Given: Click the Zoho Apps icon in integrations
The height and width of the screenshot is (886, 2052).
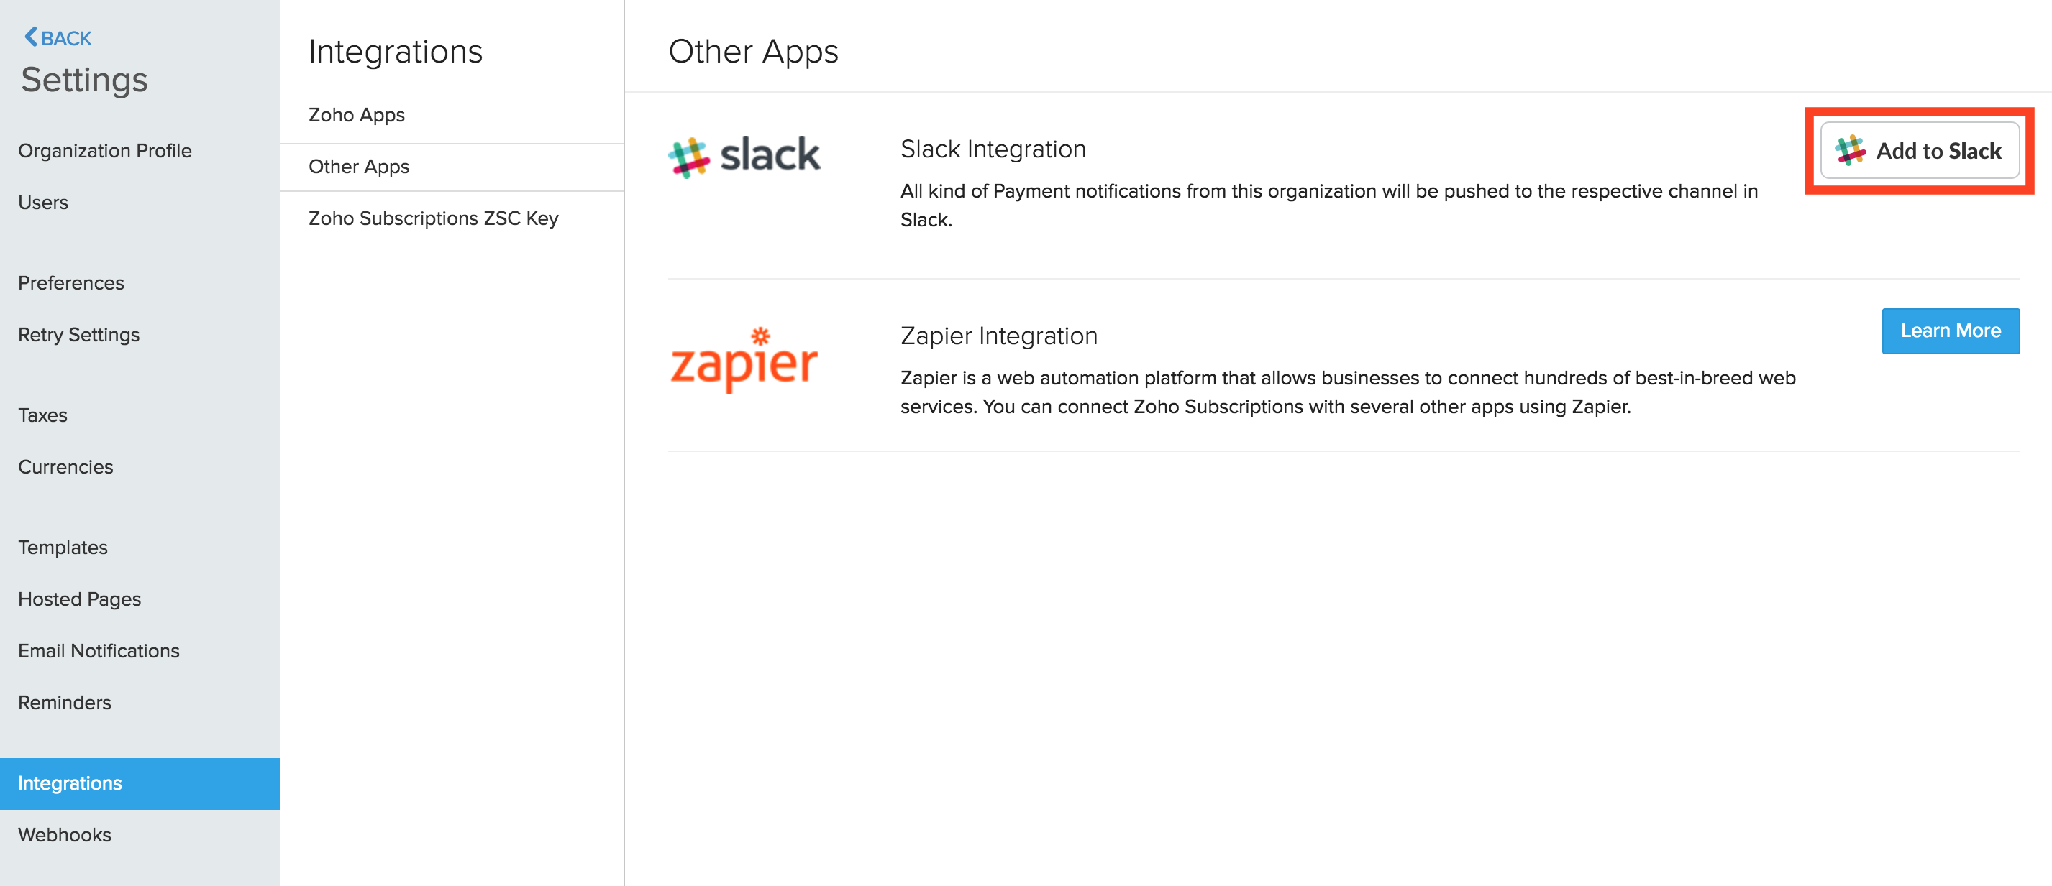Looking at the screenshot, I should [357, 115].
